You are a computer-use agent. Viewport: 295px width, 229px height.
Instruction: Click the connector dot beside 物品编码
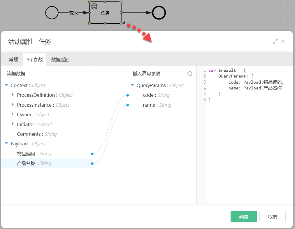tap(92, 154)
